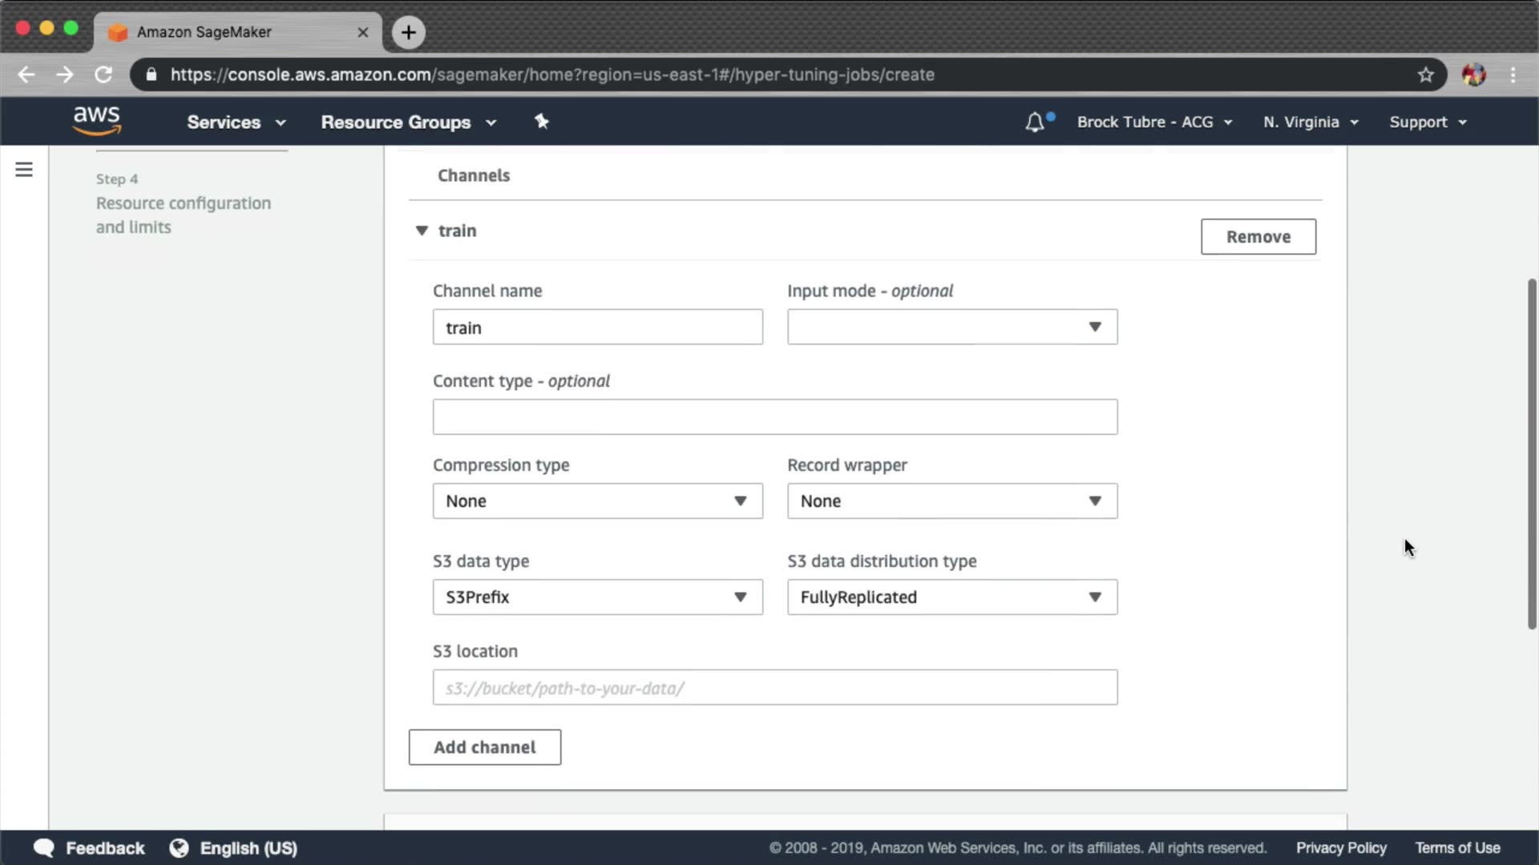This screenshot has height=865, width=1539.
Task: Reload the page using refresh icon
Action: tap(103, 74)
